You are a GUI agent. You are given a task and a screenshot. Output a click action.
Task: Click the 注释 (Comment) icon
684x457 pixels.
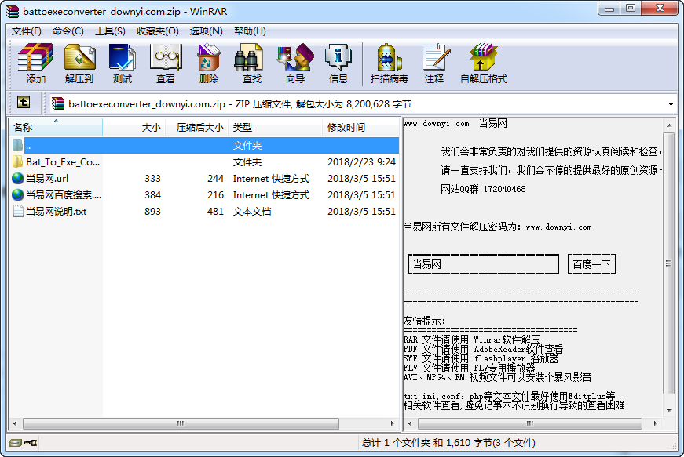point(436,63)
